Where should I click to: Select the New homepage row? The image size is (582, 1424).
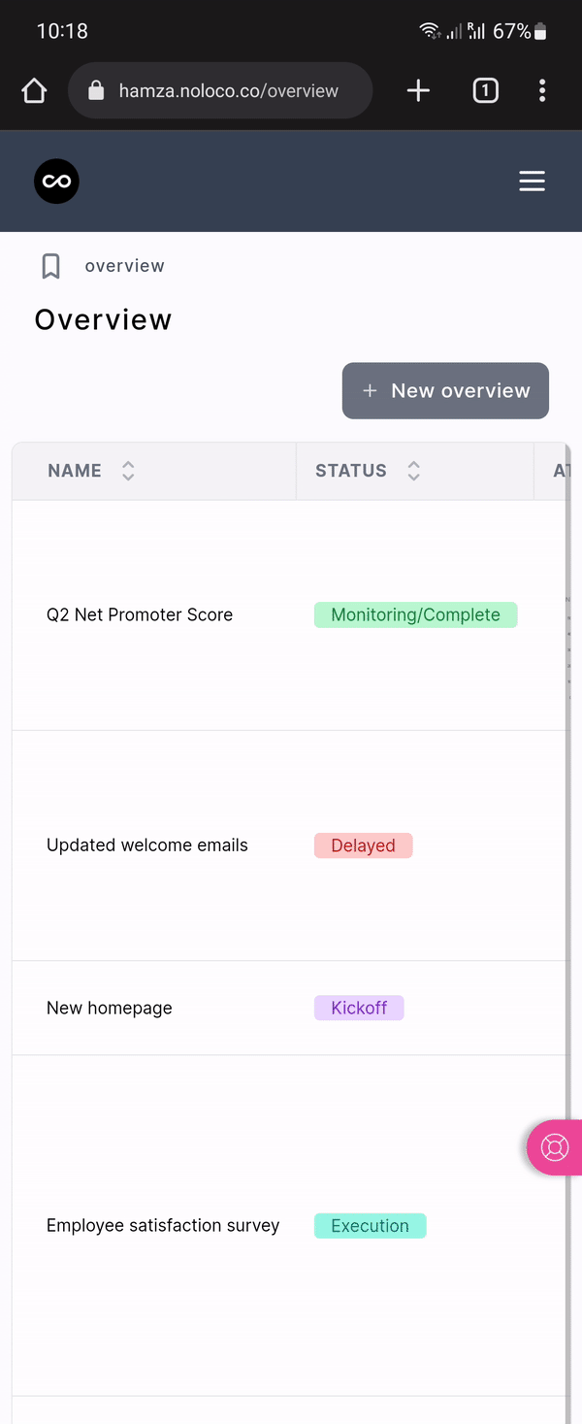coord(110,1008)
